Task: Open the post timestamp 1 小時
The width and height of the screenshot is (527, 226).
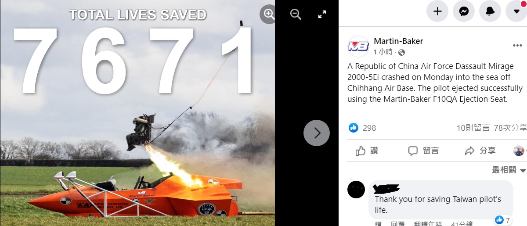Action: [383, 52]
